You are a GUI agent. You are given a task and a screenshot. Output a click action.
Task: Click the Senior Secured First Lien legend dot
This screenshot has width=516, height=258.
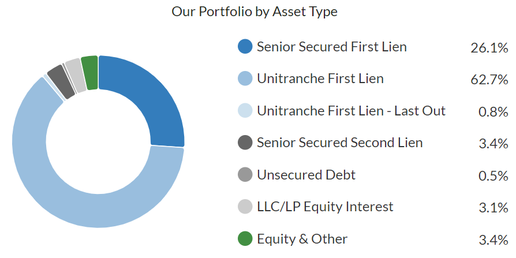[245, 47]
